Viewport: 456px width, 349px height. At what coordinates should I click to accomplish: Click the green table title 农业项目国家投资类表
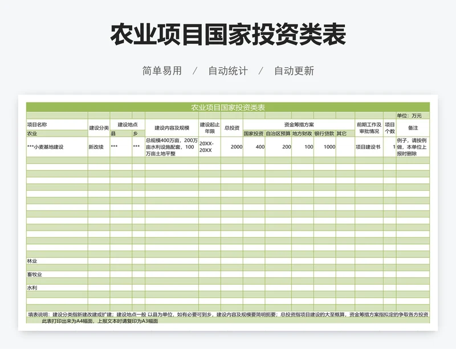tap(228, 107)
